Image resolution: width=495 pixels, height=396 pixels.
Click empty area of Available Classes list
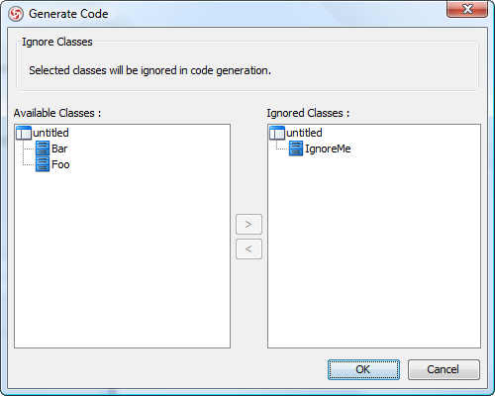(122, 257)
